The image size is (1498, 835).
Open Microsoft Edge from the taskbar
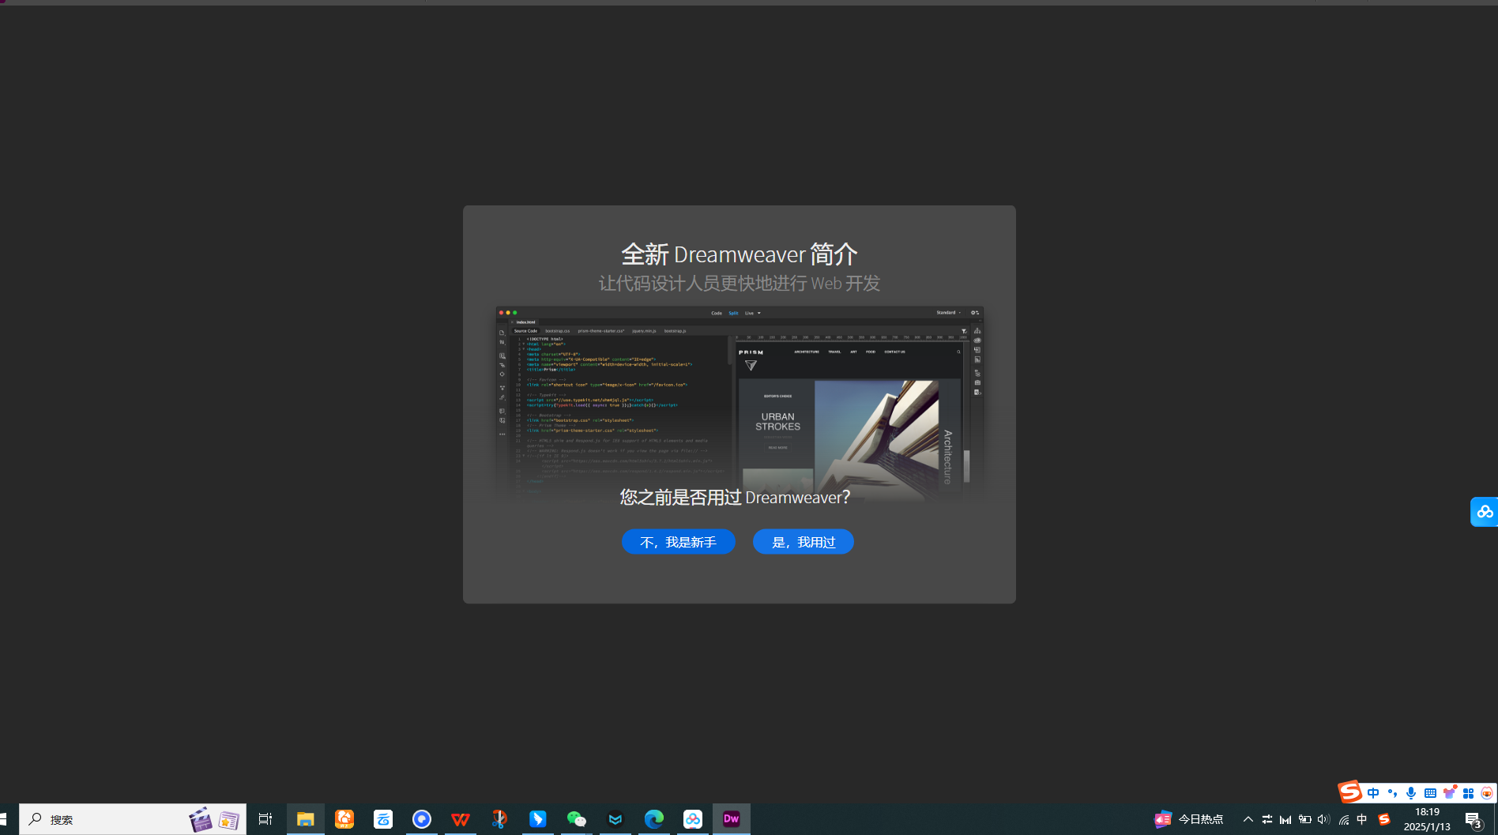click(x=654, y=819)
